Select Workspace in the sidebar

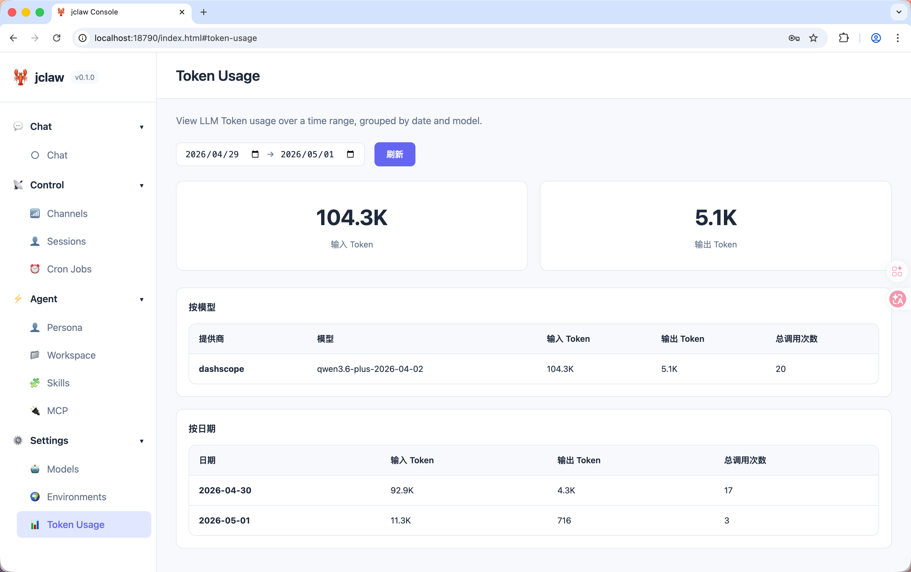84,355
